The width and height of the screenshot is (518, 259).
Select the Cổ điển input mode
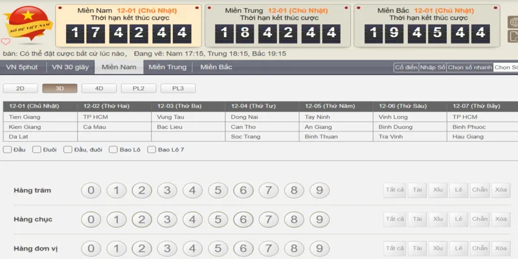[x=406, y=67]
